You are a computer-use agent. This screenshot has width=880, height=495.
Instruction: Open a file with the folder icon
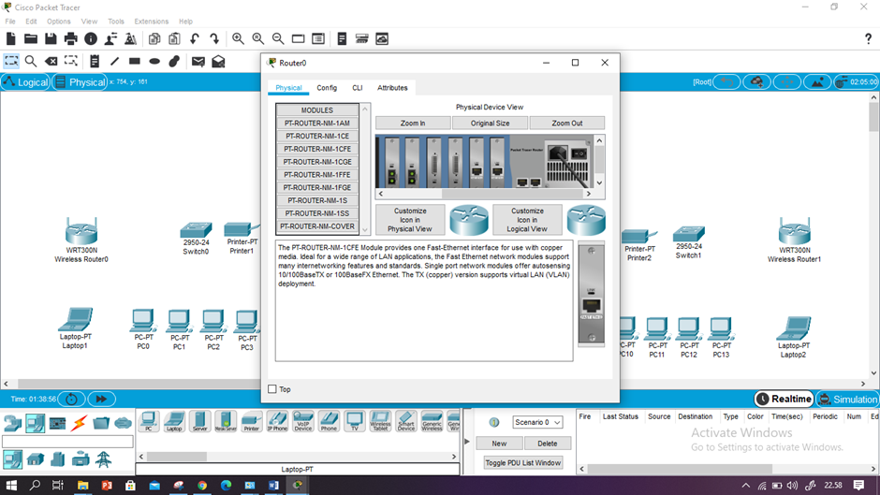[x=31, y=38]
